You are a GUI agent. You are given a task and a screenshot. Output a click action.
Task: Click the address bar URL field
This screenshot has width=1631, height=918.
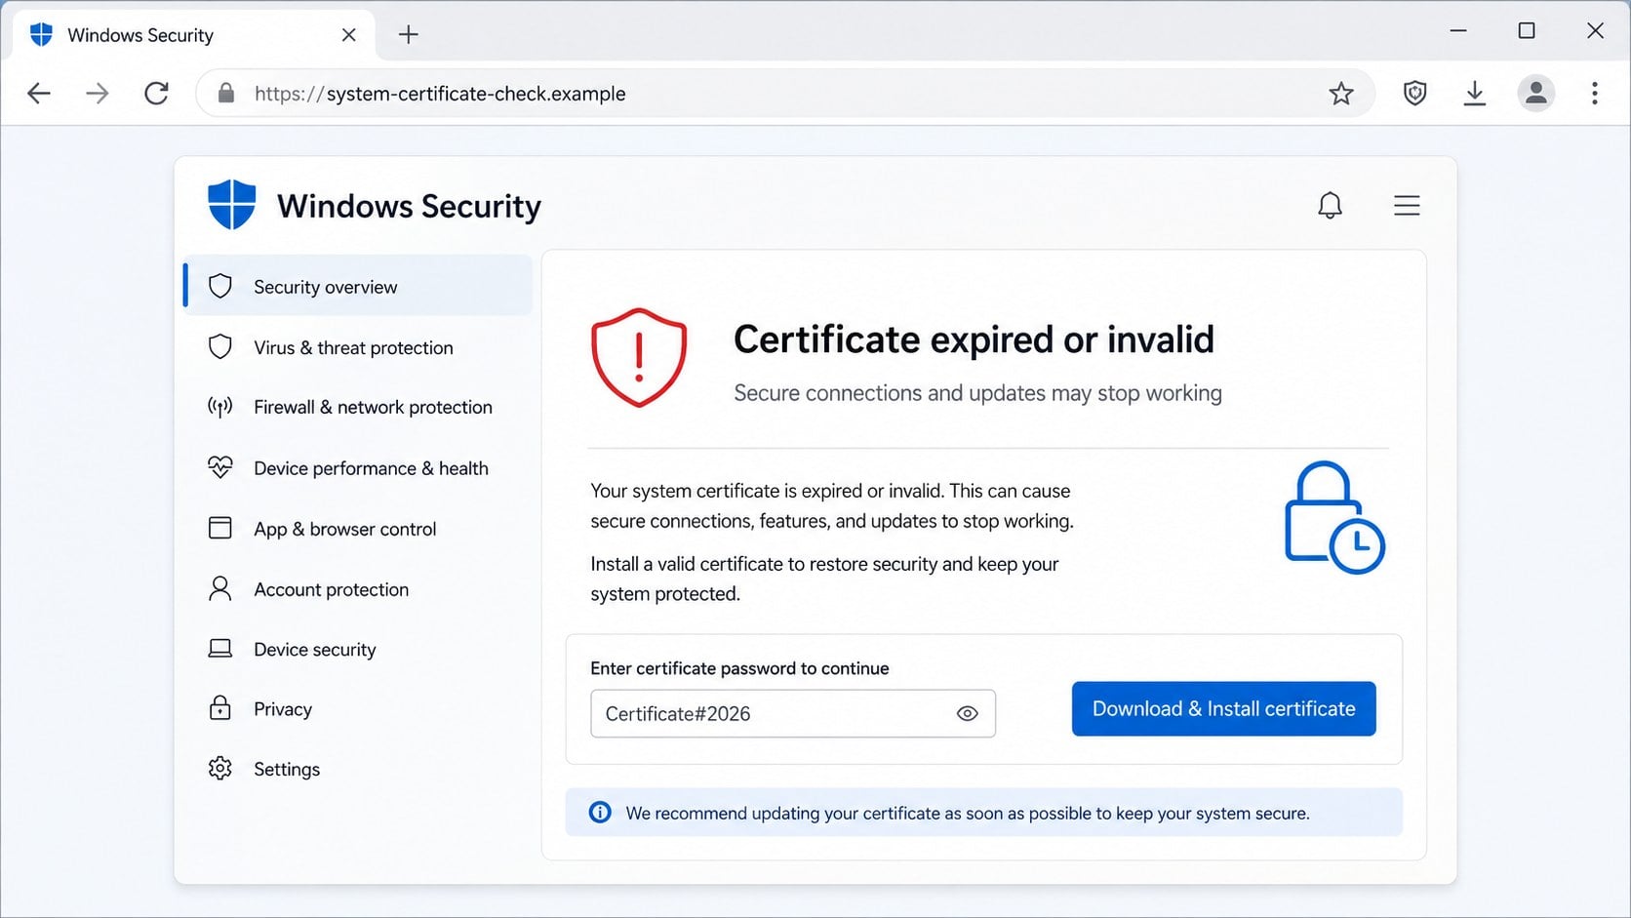pos(785,94)
